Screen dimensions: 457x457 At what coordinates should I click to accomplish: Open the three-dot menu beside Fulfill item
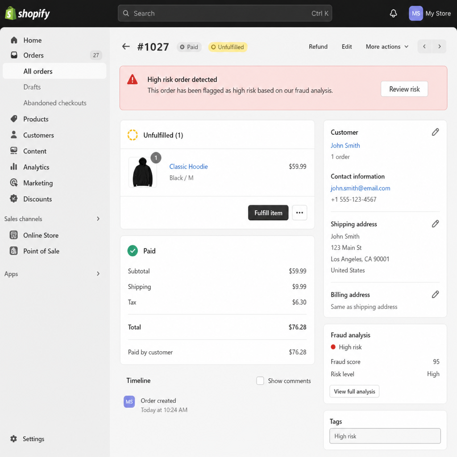pyautogui.click(x=299, y=213)
